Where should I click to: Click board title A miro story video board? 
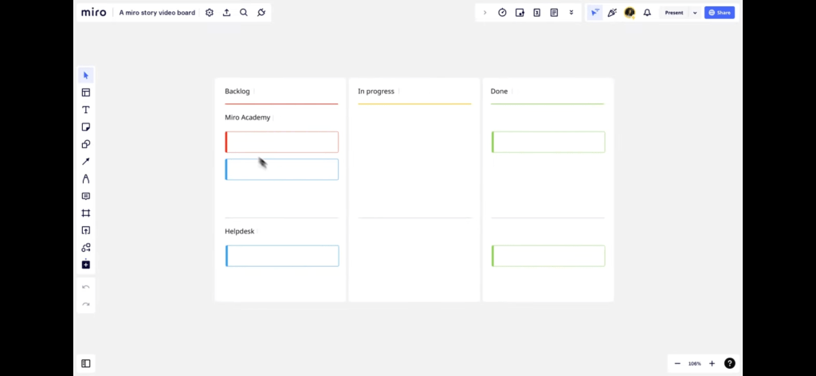[x=157, y=13]
